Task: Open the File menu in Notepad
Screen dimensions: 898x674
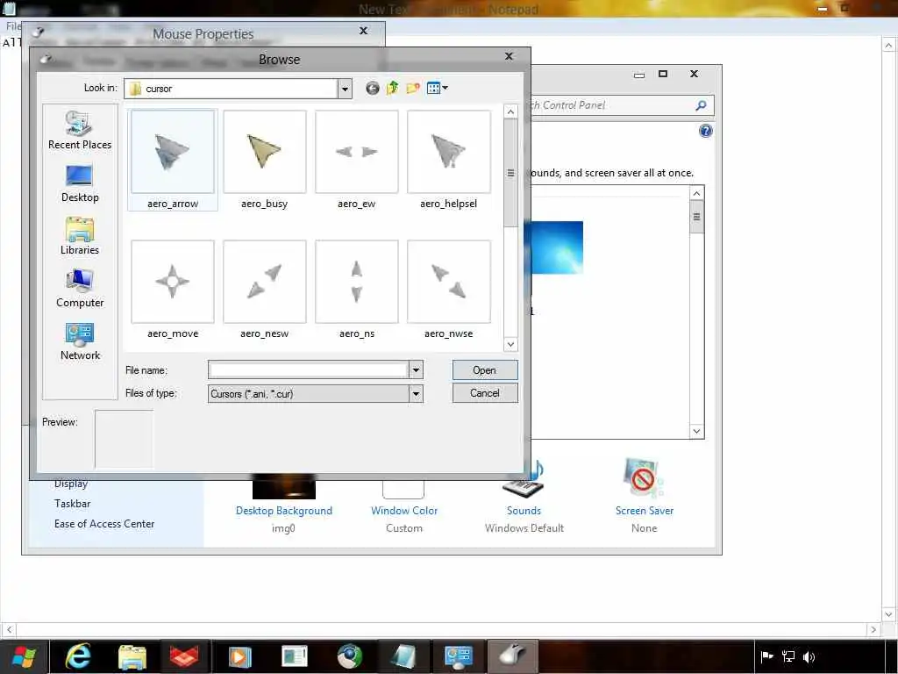Action: 12,26
